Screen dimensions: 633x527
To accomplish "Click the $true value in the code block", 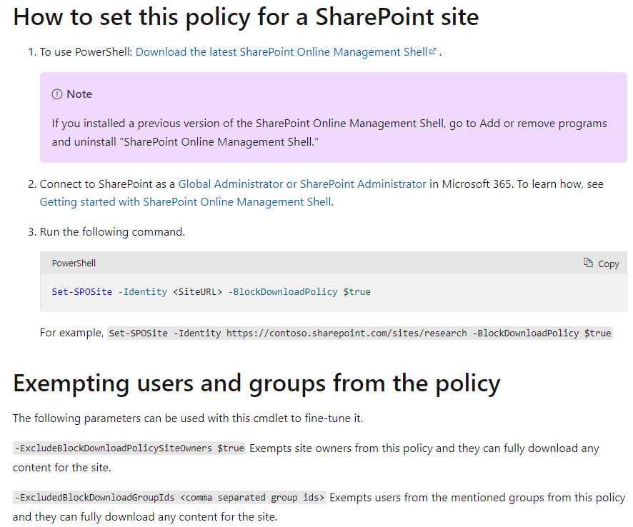I will [357, 292].
